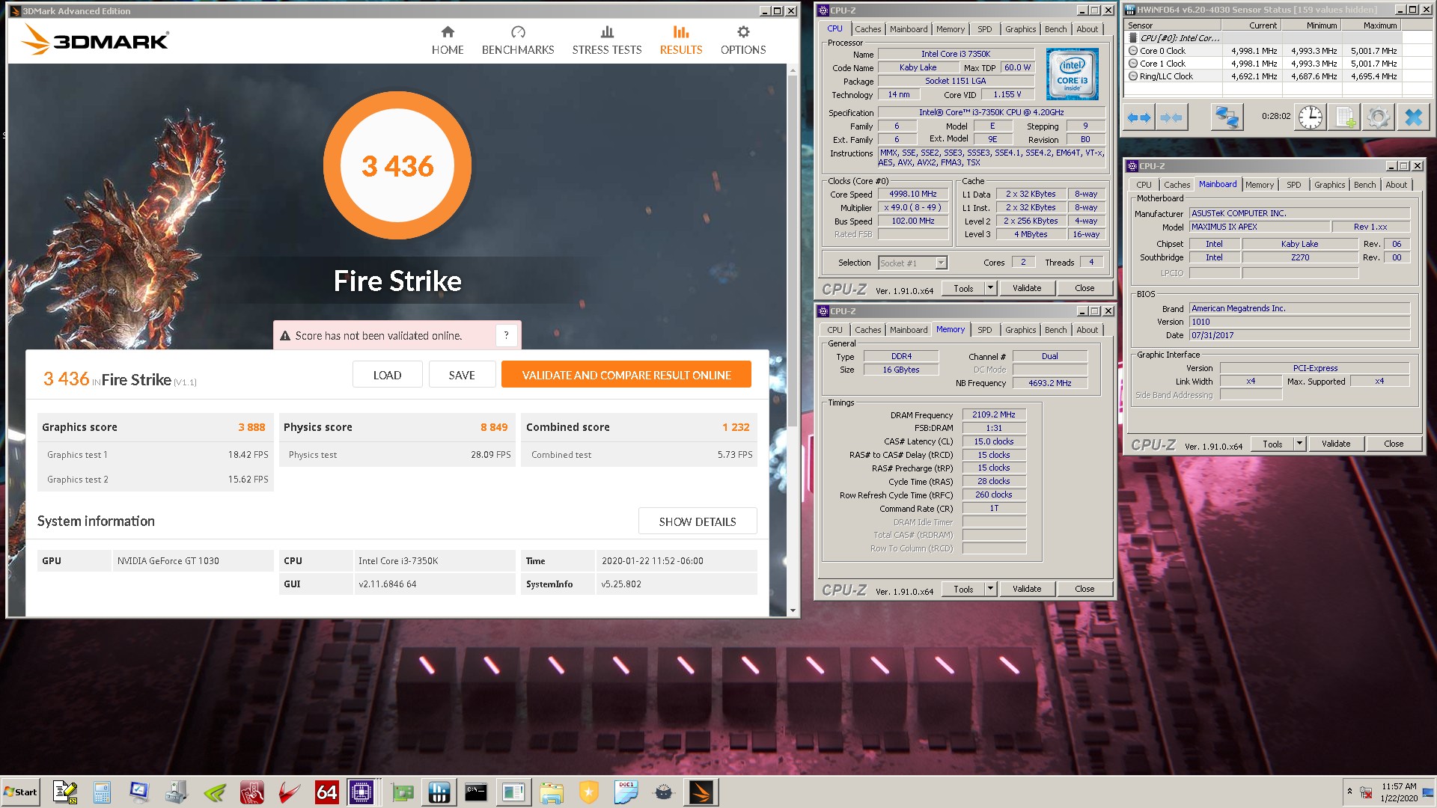This screenshot has height=808, width=1437.
Task: Click the orange 3 436 score circle
Action: (x=397, y=165)
